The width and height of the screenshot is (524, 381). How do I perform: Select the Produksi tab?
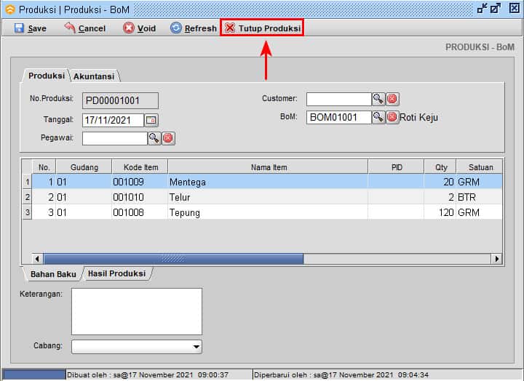pyautogui.click(x=47, y=76)
